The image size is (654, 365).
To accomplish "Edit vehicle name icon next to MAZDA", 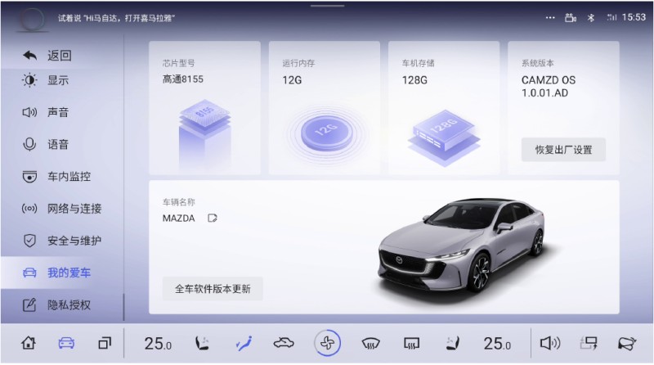I will tap(213, 218).
